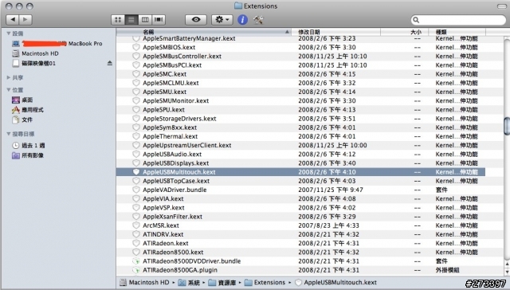The height and width of the screenshot is (290, 510).
Task: Select the AppleUSBTopCase.kext row
Action: (x=300, y=181)
